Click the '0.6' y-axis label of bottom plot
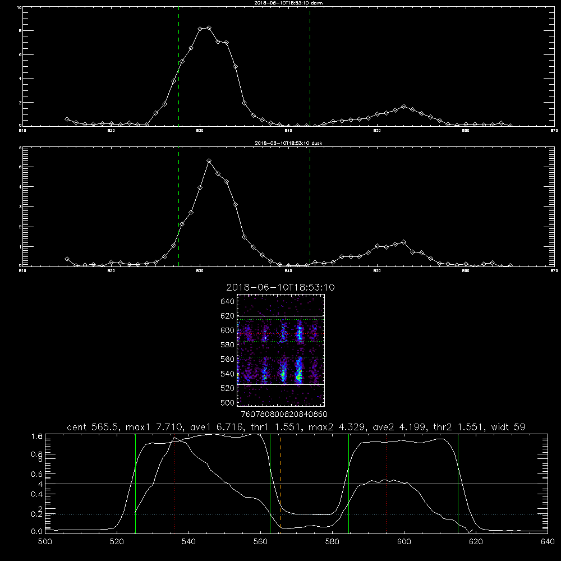Screen dimensions: 561x561 tap(36, 474)
